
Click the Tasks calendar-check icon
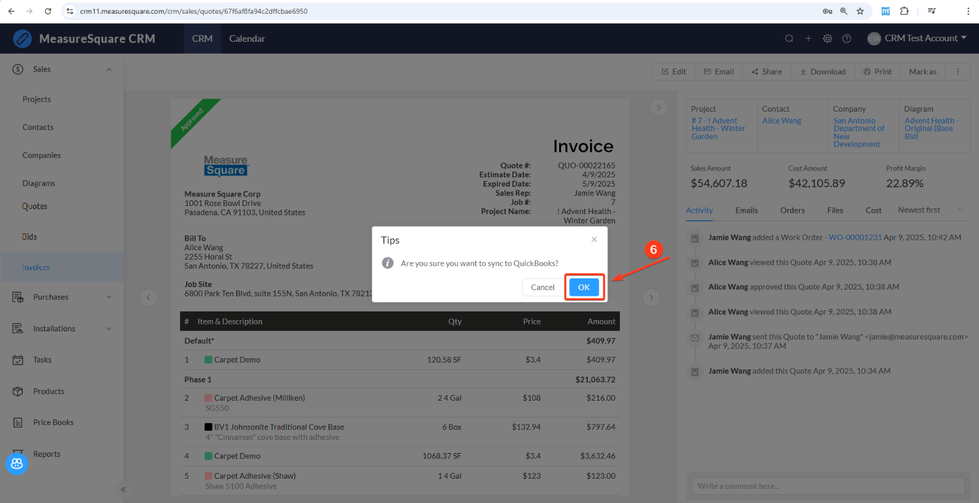18,359
